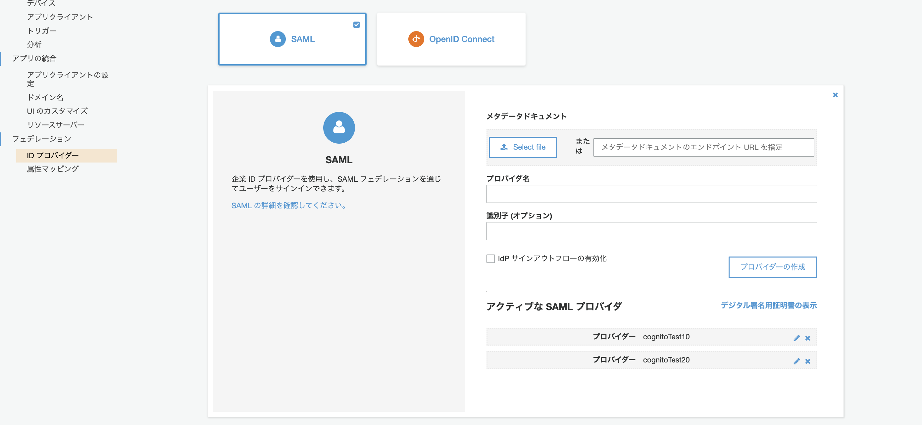
Task: Open 属性マッピング in the sidebar
Action: coord(52,168)
